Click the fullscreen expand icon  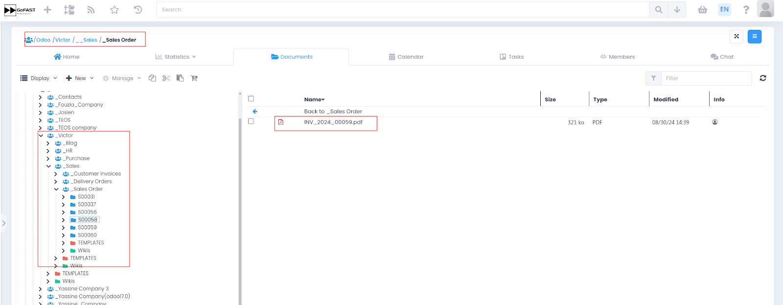(737, 37)
